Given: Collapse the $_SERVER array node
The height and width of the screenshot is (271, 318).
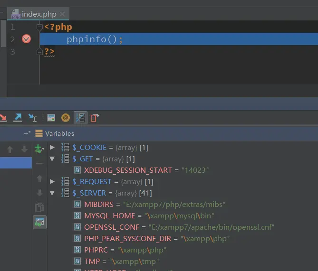Looking at the screenshot, I should pyautogui.click(x=52, y=193).
